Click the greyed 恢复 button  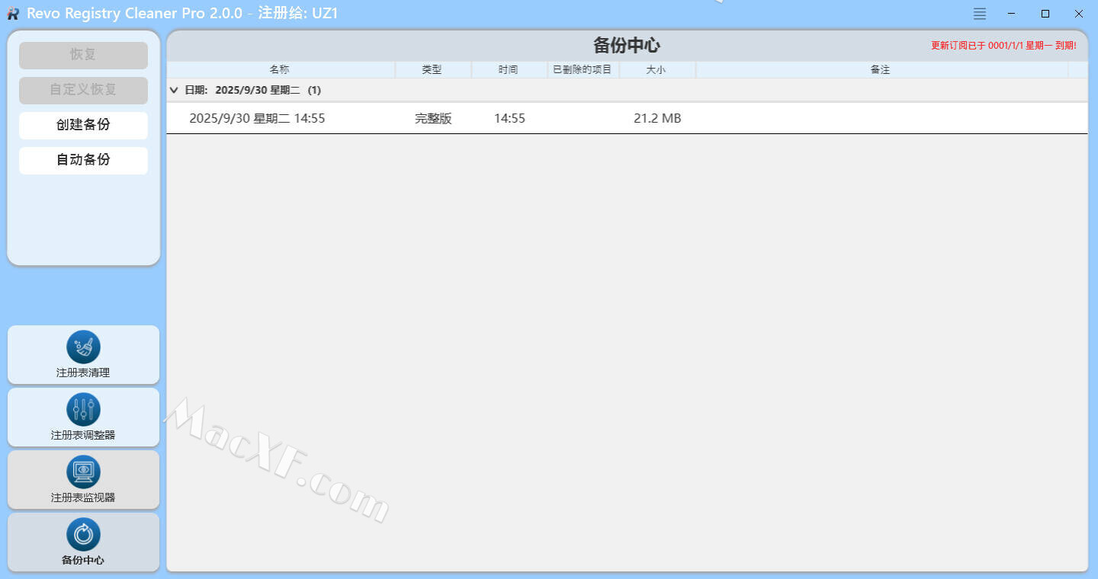point(83,55)
